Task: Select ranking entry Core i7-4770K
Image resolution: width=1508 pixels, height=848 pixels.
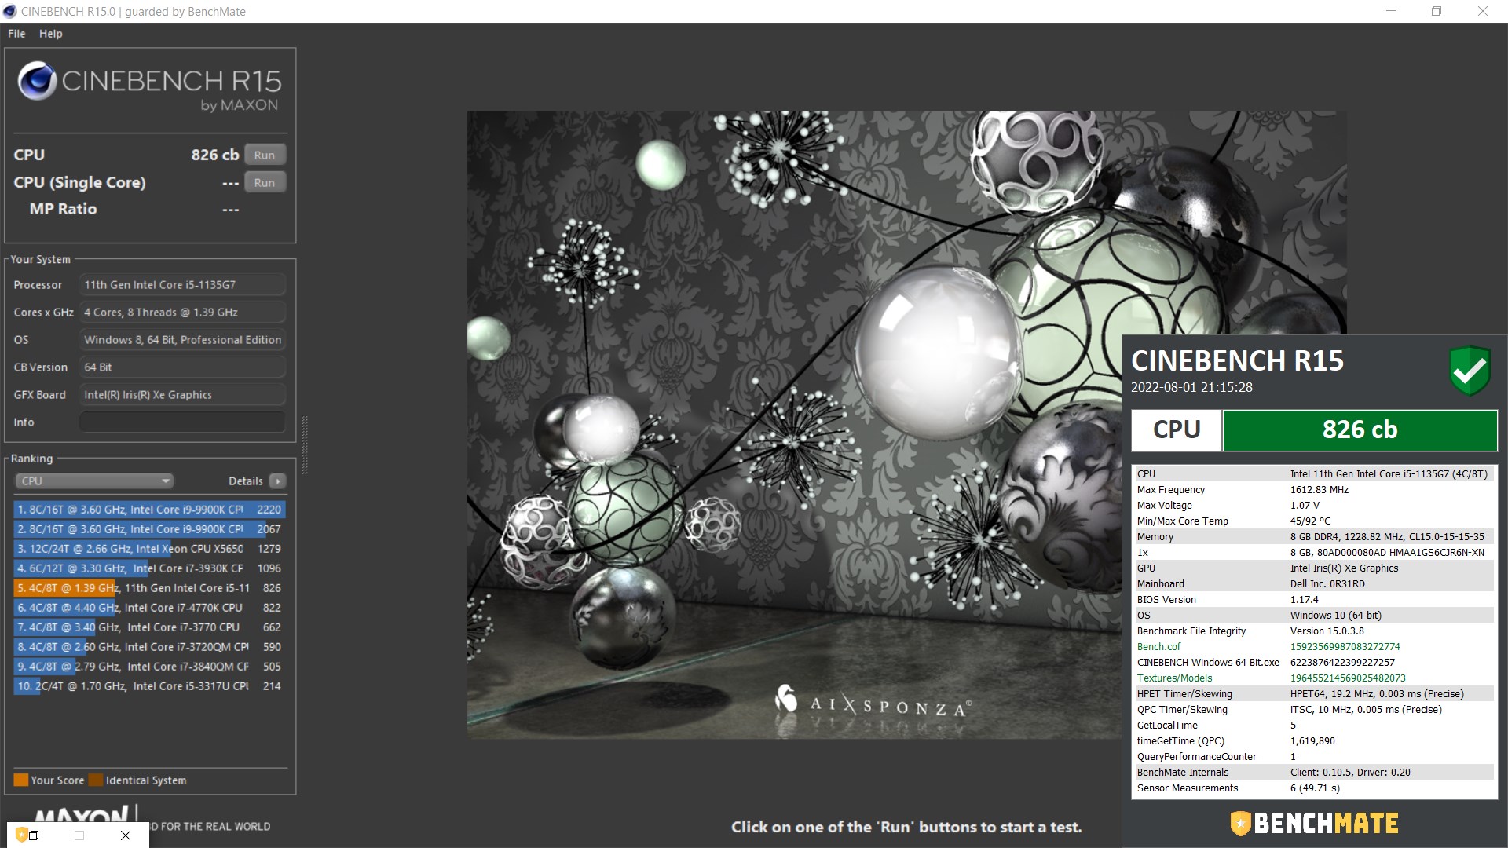Action: click(149, 607)
